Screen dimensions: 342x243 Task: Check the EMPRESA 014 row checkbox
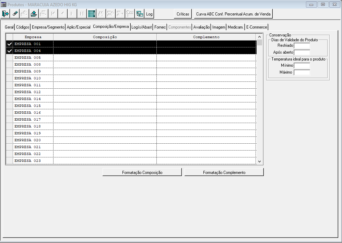pos(9,99)
